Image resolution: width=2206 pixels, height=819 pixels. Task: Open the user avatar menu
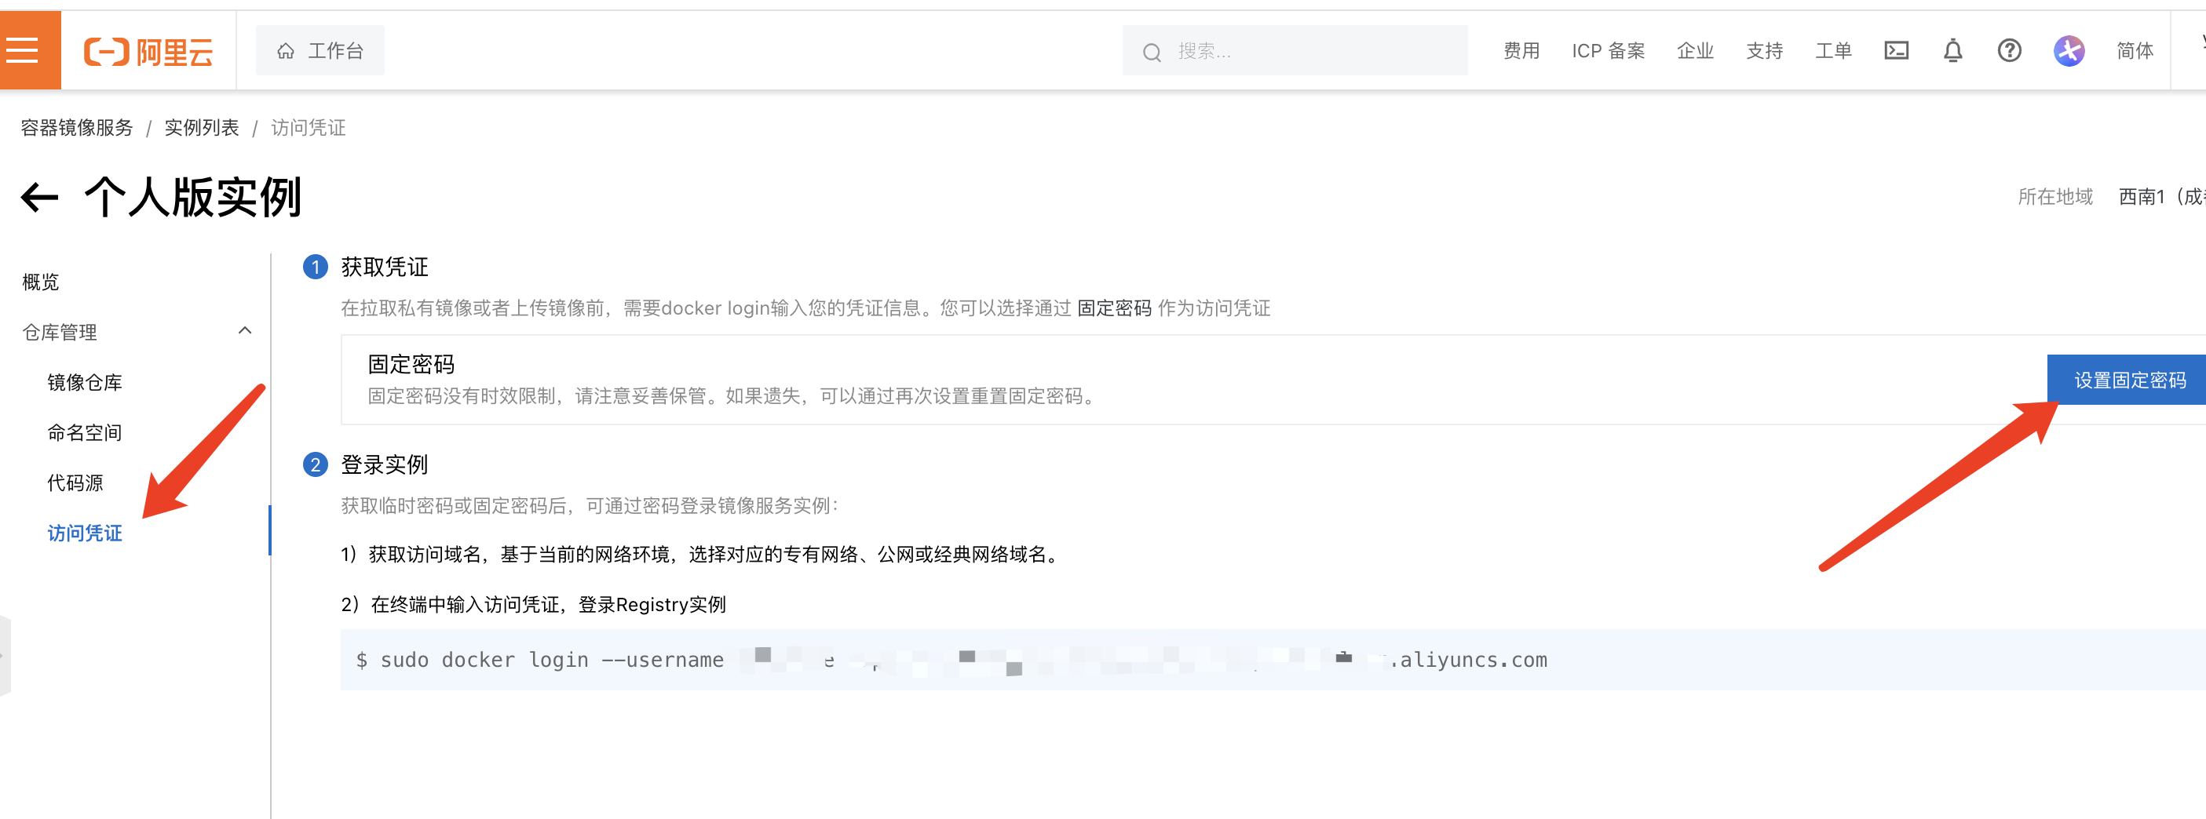pos(2068,51)
